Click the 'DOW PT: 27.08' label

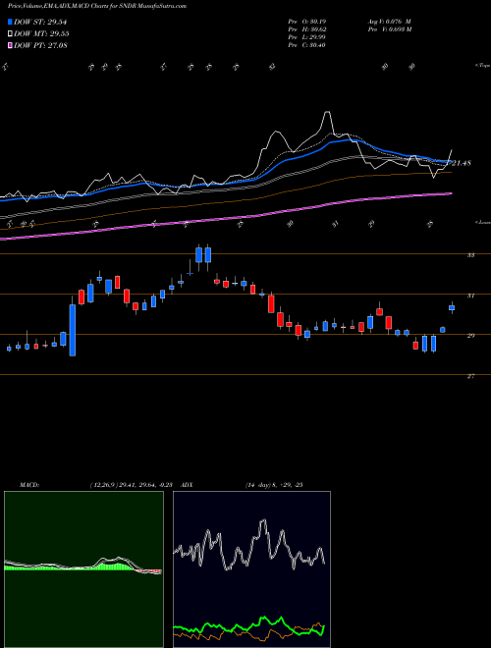40,45
